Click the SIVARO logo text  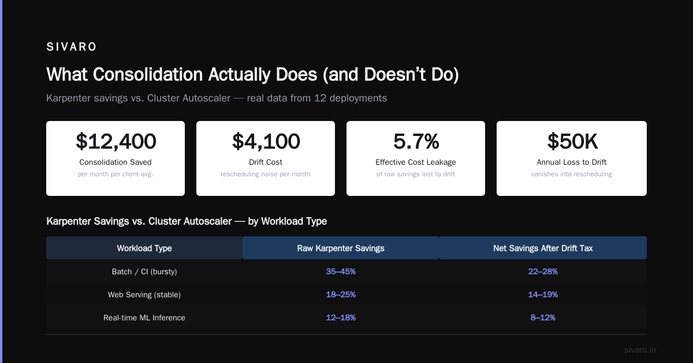click(72, 47)
